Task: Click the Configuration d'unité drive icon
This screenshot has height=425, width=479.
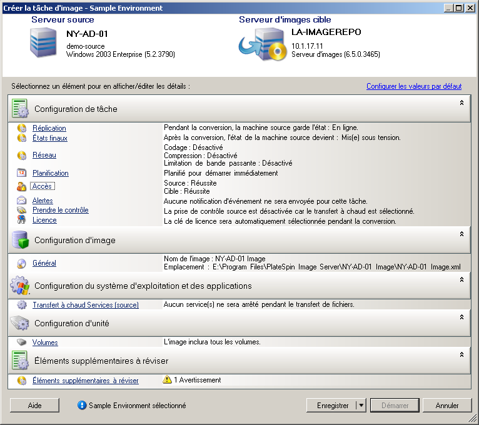Action: [x=19, y=323]
